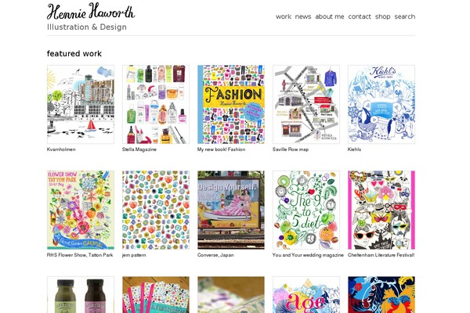Visit the shop link
470x313 pixels.
coord(383,16)
